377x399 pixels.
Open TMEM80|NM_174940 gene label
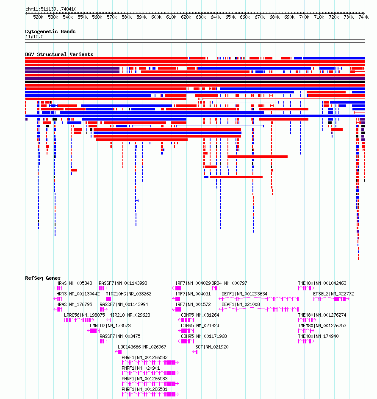319,336
